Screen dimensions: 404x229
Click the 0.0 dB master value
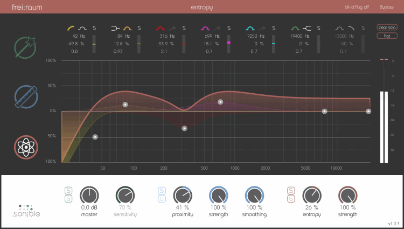89,207
